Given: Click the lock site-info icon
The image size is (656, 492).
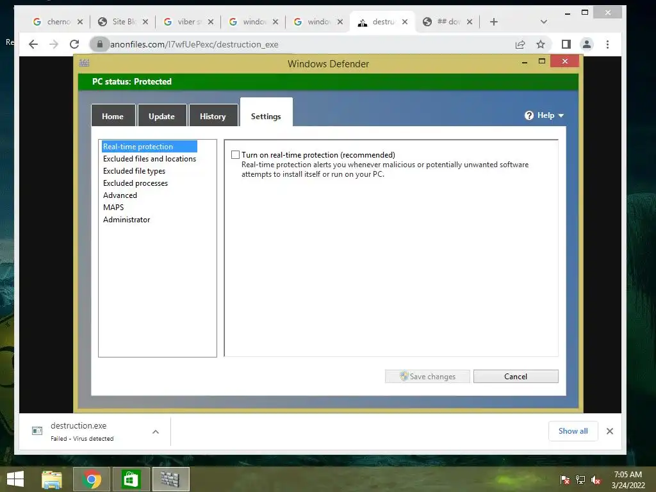Looking at the screenshot, I should [99, 44].
